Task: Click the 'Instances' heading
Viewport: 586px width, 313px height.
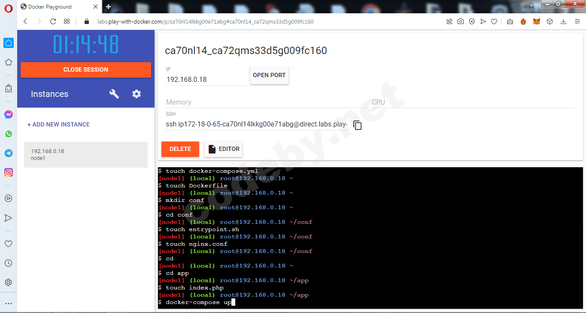Action: 49,94
